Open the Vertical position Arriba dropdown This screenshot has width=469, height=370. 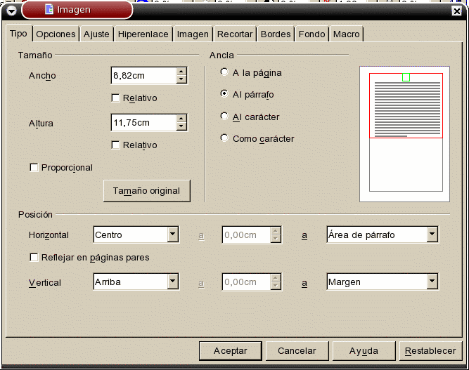[x=172, y=282]
